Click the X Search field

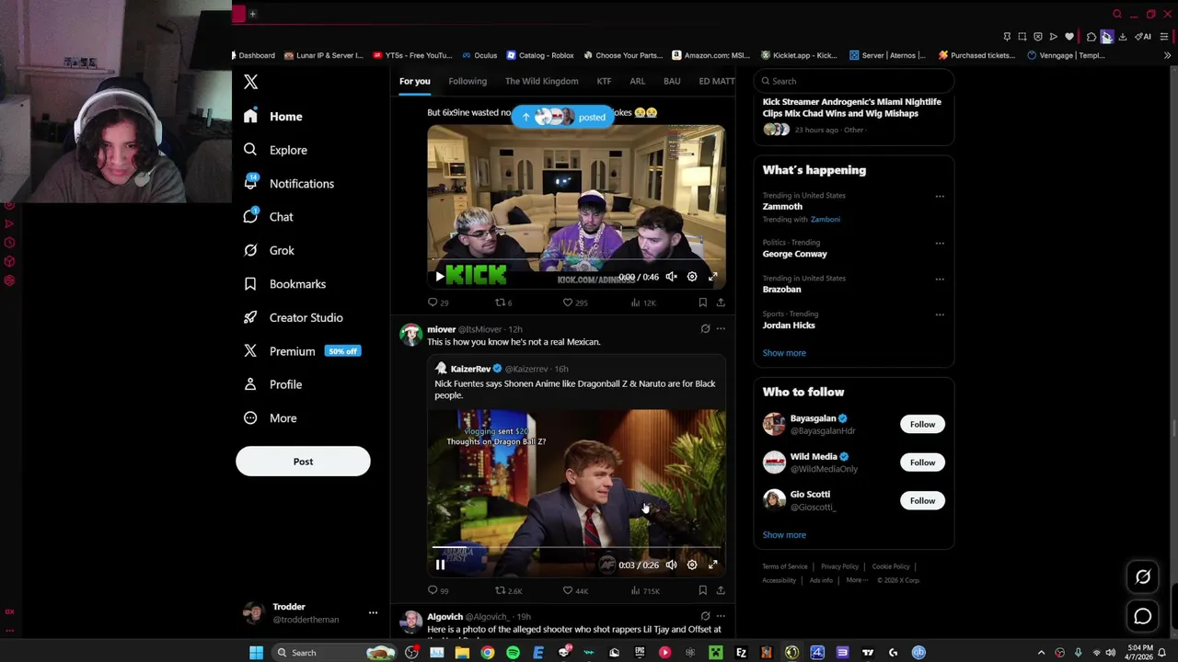[x=852, y=81]
